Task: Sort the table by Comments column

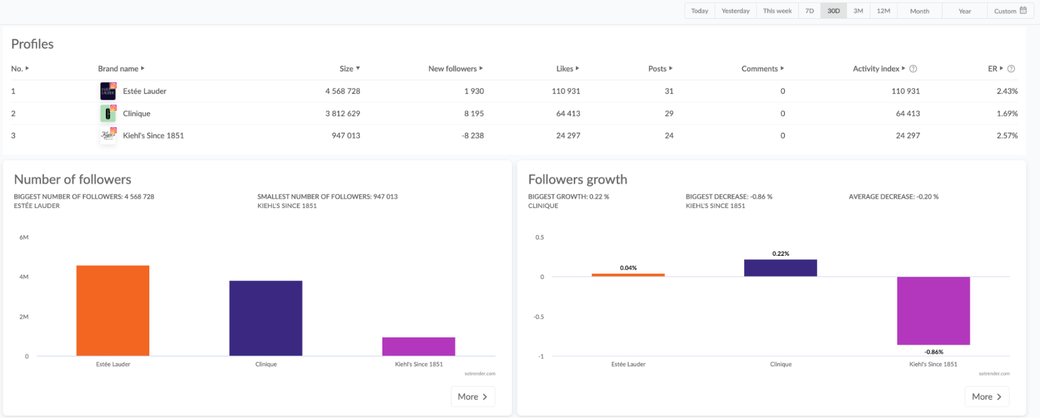Action: click(762, 69)
